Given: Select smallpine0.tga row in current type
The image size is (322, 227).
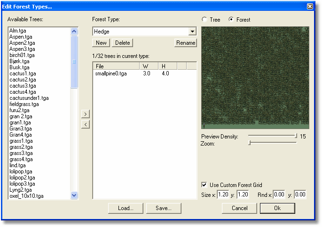Looking at the screenshot, I should pyautogui.click(x=145, y=73).
